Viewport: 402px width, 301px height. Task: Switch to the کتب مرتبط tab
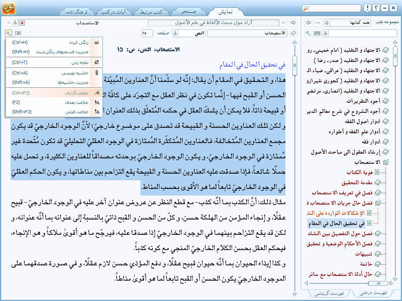coord(151,12)
